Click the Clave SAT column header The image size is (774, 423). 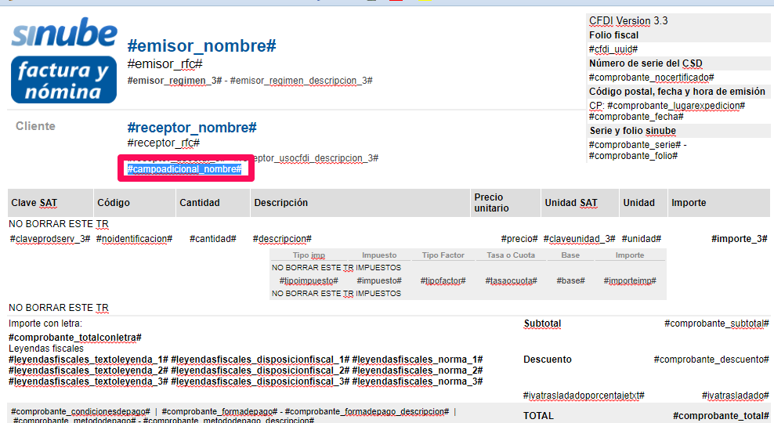point(34,203)
